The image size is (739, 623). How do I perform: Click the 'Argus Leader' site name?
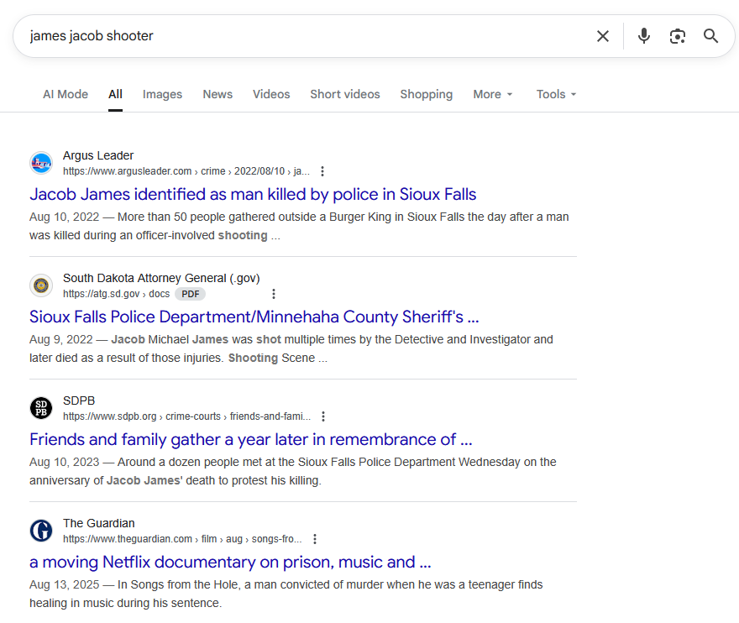click(98, 155)
